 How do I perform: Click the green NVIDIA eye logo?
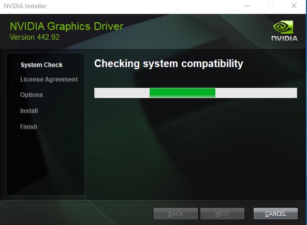tap(283, 27)
